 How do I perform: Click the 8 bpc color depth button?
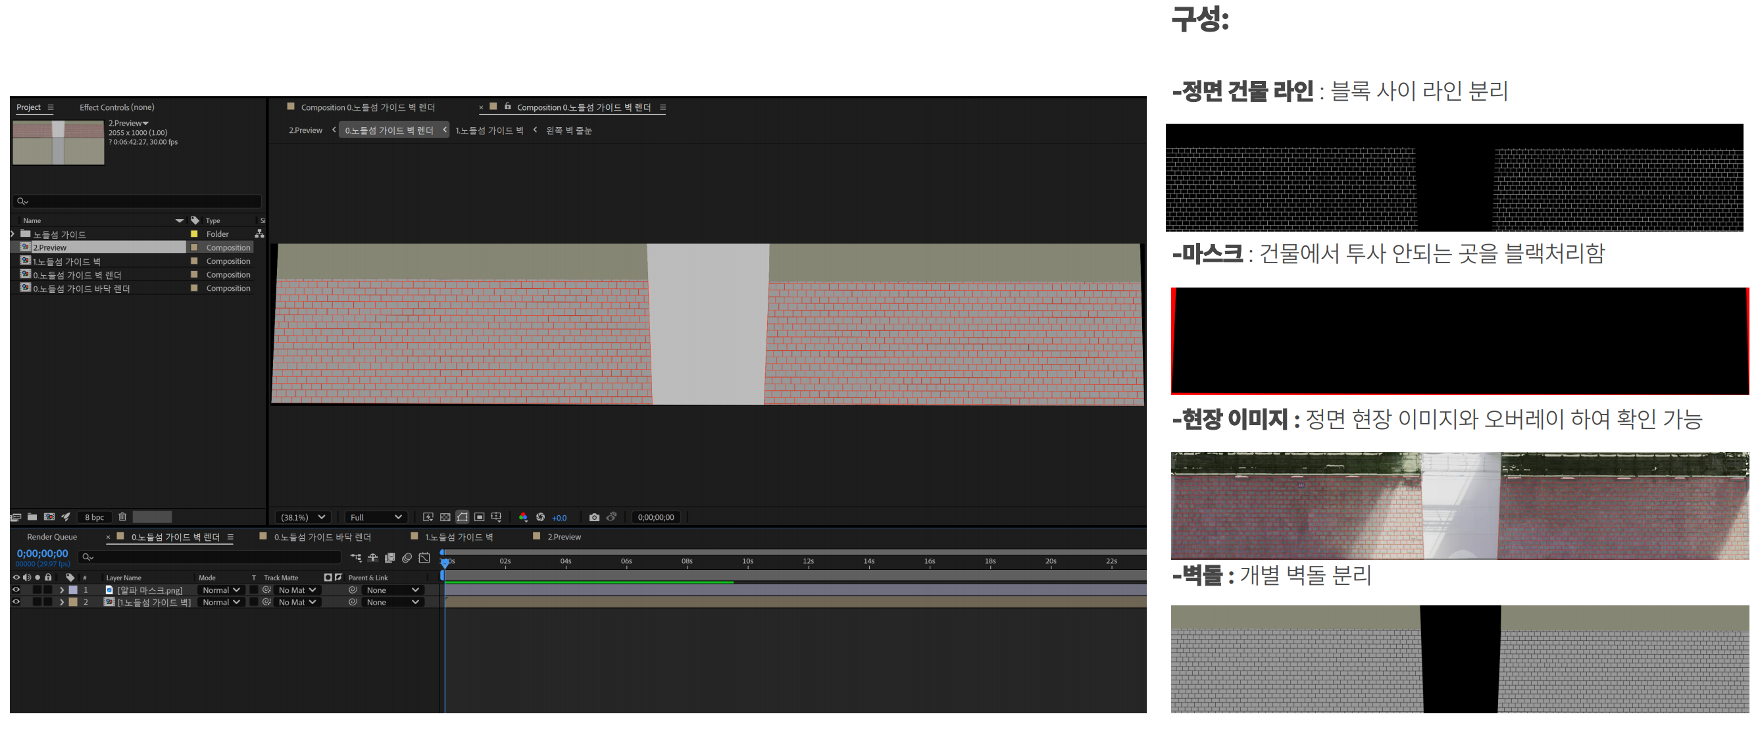coord(95,517)
